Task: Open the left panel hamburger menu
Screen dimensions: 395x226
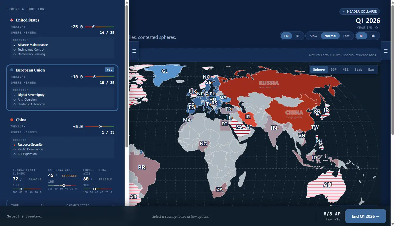Action: click(x=134, y=51)
